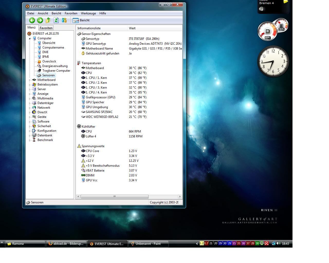
Task: Click the users toolbar icon
Action: (64, 20)
